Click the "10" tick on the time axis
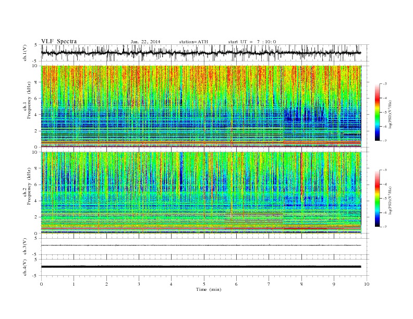Viewport: 413px width, 319px height. pyautogui.click(x=367, y=284)
